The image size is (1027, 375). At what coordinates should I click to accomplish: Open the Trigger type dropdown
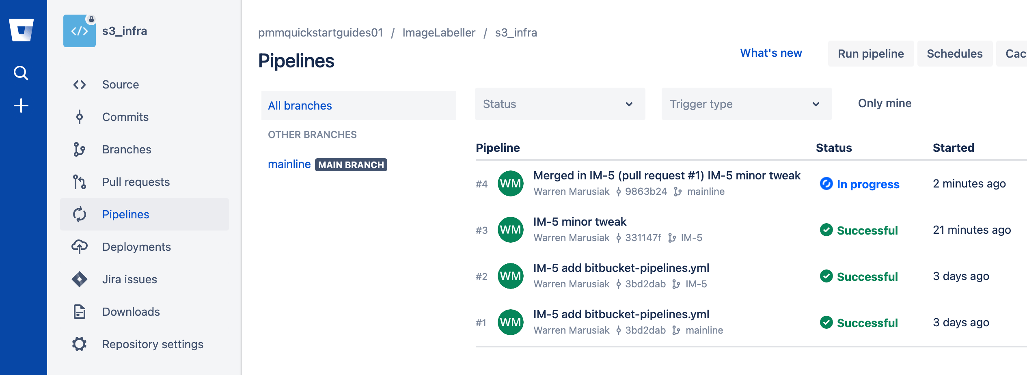[x=746, y=104]
